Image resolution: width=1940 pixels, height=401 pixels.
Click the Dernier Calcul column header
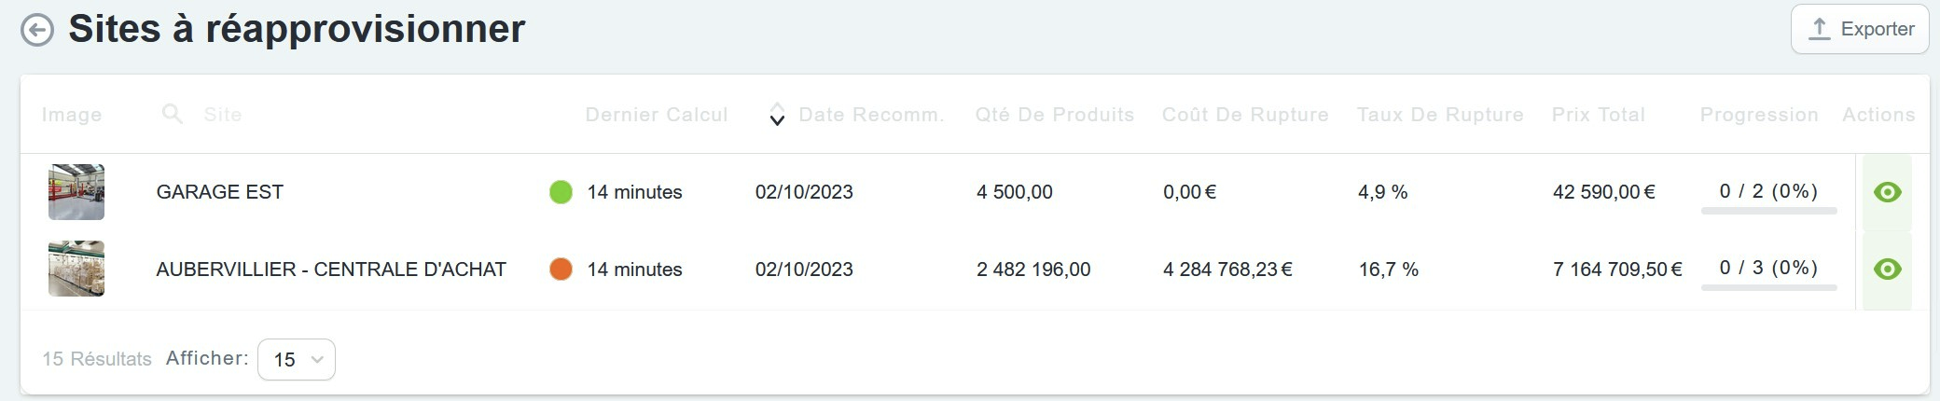coord(657,115)
